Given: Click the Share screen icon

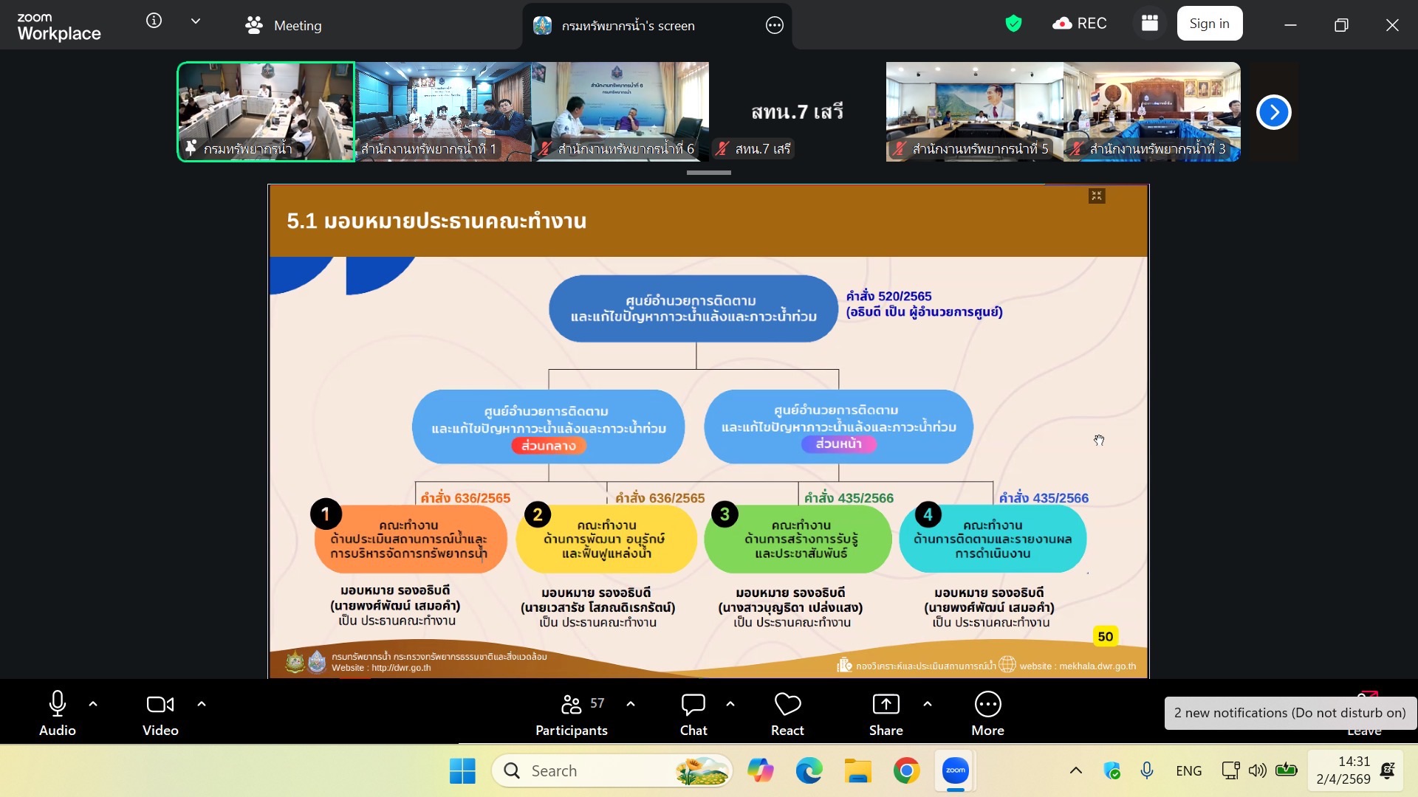Looking at the screenshot, I should pyautogui.click(x=886, y=705).
